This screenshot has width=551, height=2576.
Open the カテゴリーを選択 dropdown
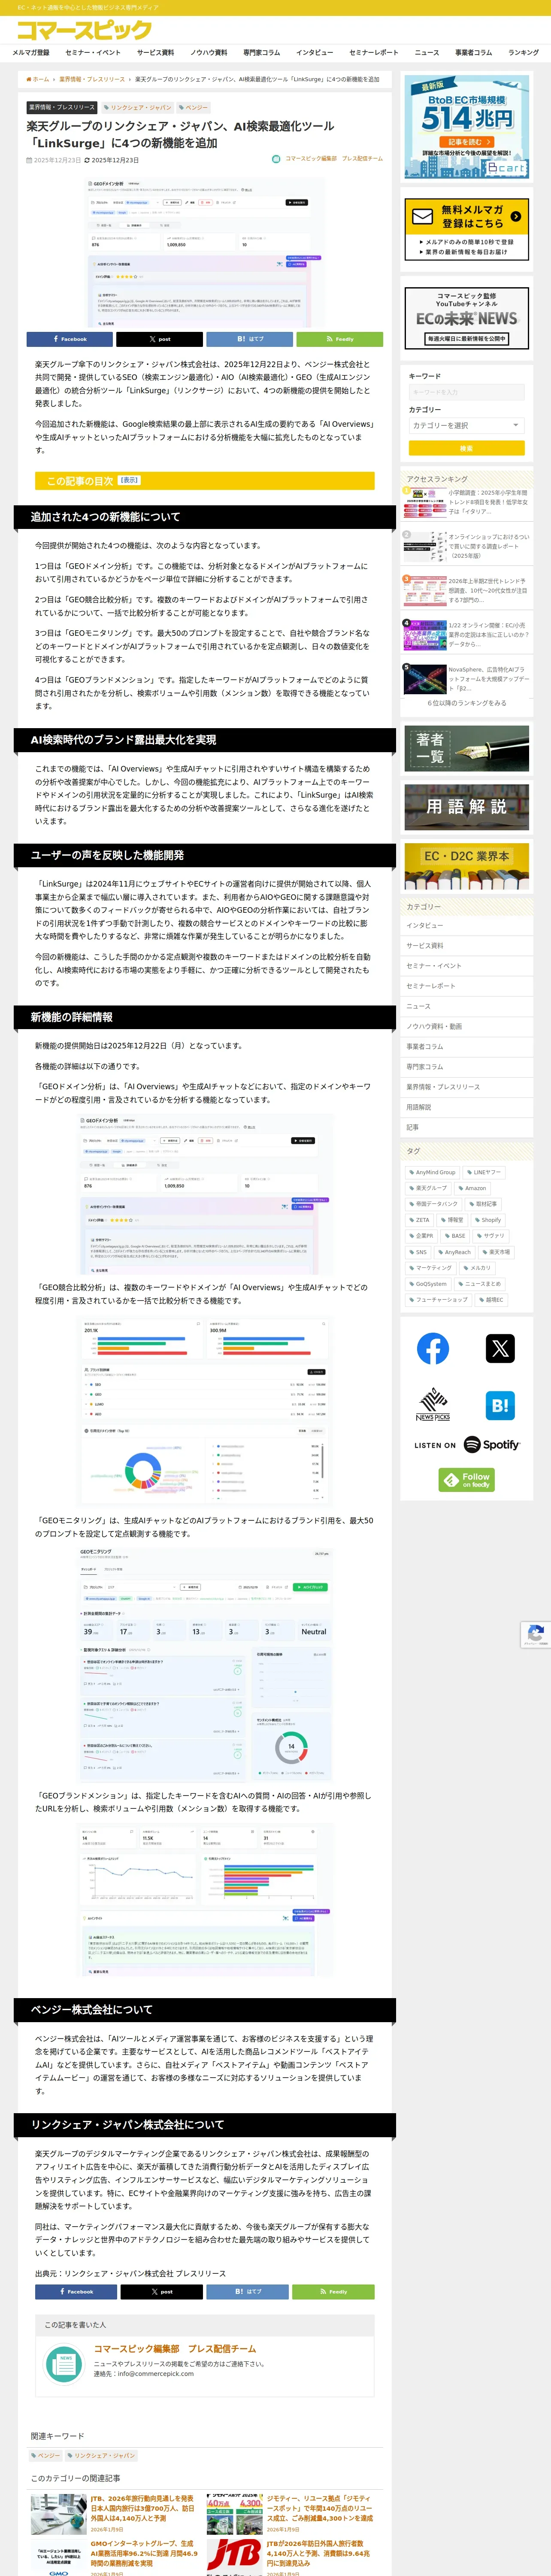pyautogui.click(x=466, y=425)
